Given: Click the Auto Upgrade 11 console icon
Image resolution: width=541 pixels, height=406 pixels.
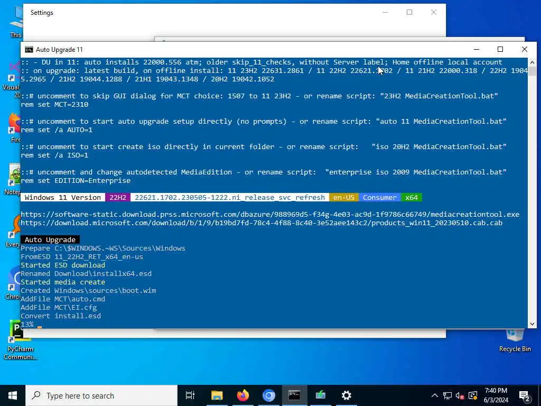Looking at the screenshot, I should click(29, 50).
